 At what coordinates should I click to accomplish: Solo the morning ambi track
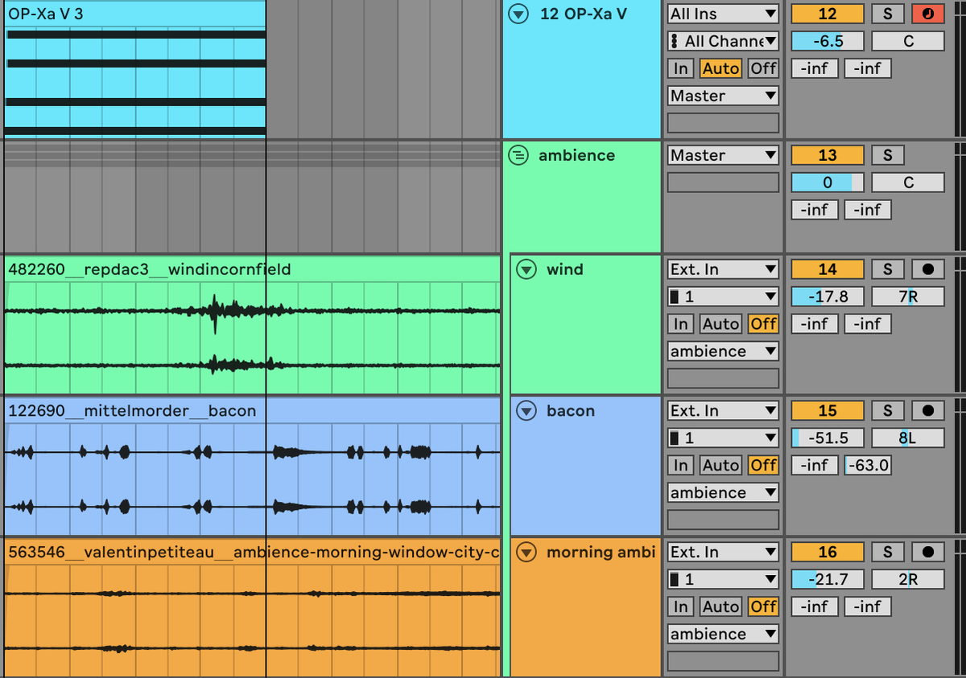click(x=888, y=552)
